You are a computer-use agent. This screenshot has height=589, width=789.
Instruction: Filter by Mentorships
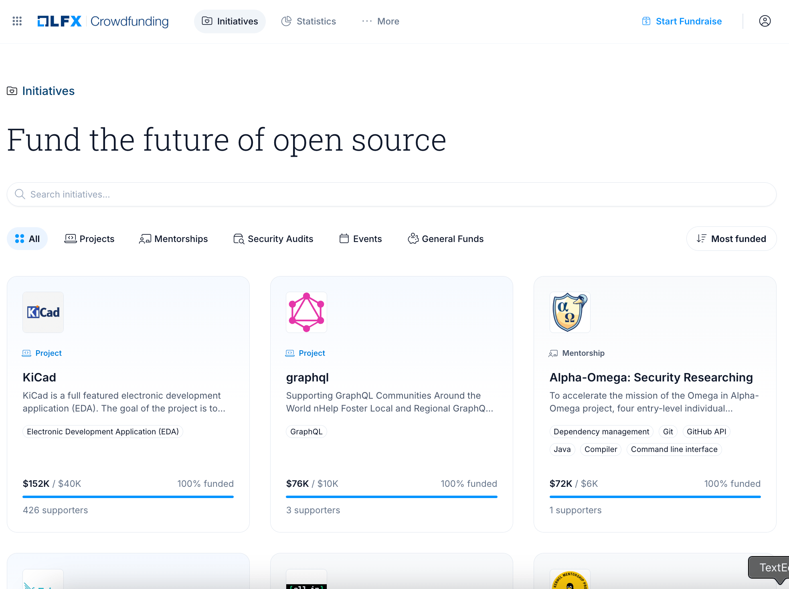click(173, 239)
